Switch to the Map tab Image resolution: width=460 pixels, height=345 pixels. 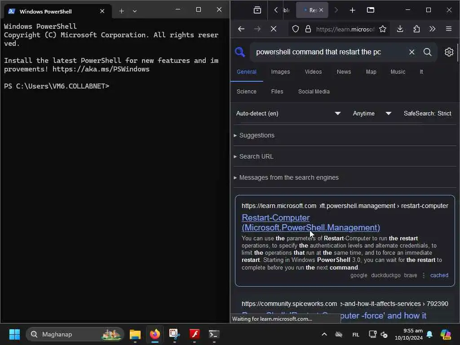pos(371,71)
